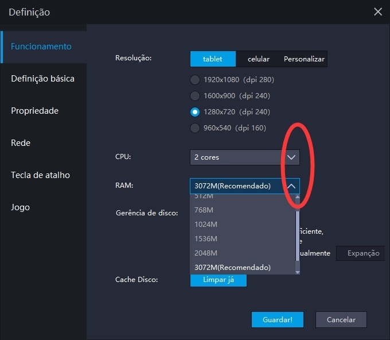Click the RAM list scrollbar down arrow

point(297,271)
